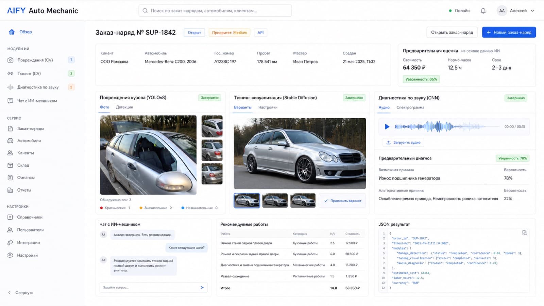
Task: Click the Износ подшипника генератора diagnosis
Action: tap(409, 178)
